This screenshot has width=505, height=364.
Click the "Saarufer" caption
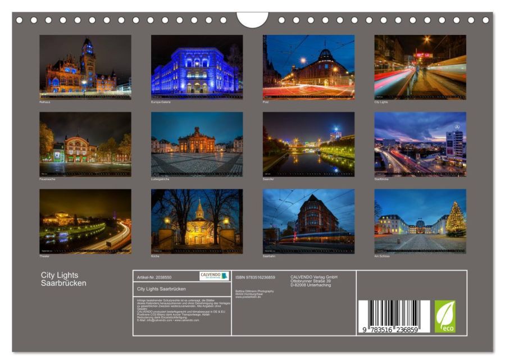pos(269,179)
